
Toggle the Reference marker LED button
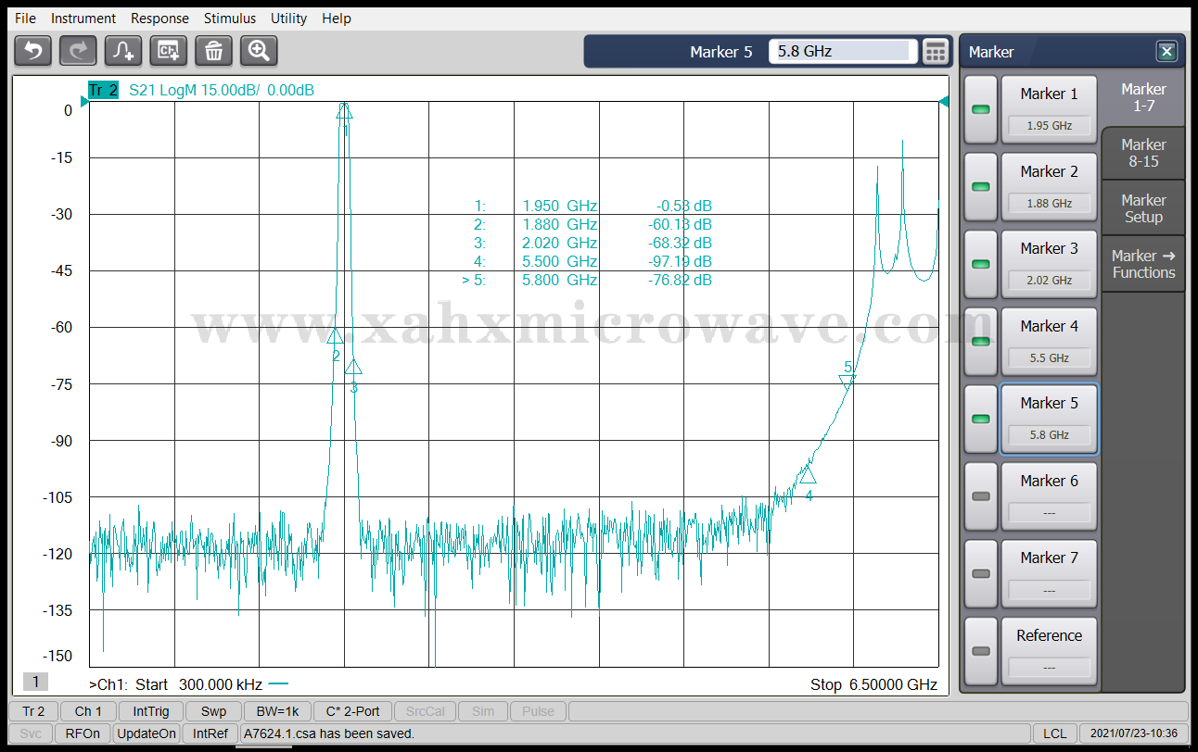[980, 651]
